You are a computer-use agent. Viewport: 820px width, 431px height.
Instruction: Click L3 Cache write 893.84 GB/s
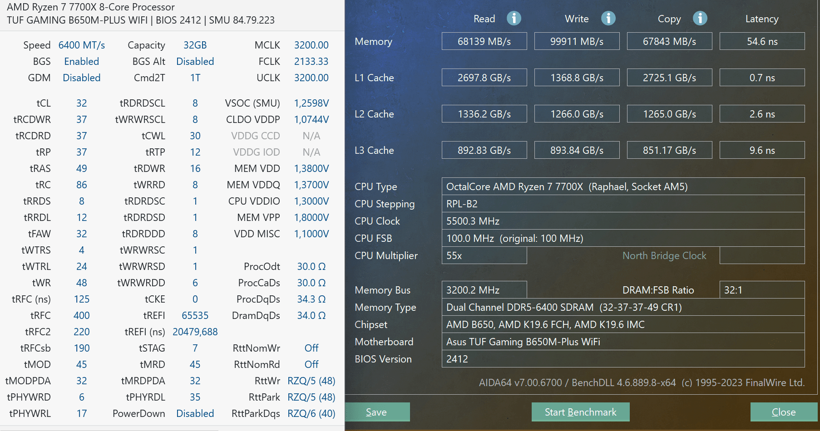coord(577,150)
